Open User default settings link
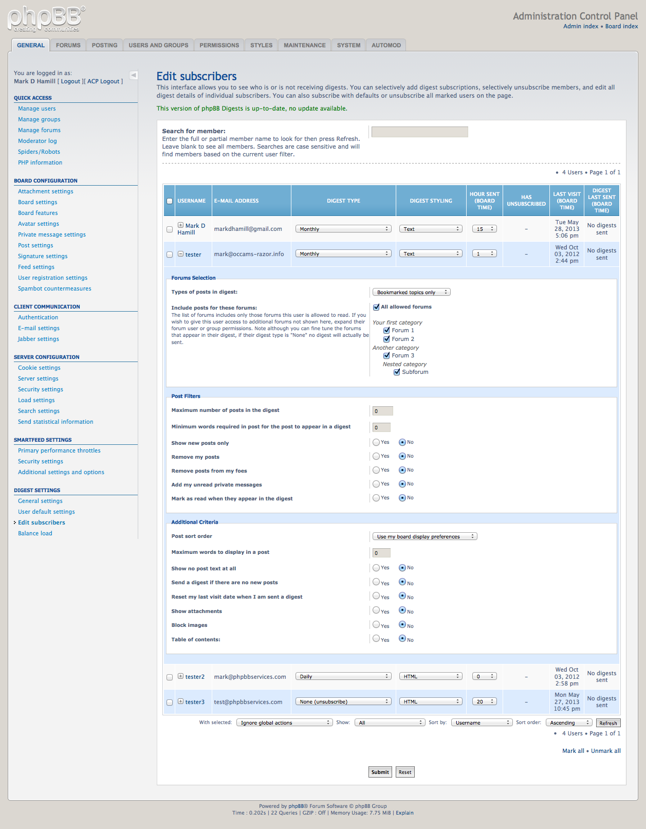The height and width of the screenshot is (829, 646). tap(46, 512)
